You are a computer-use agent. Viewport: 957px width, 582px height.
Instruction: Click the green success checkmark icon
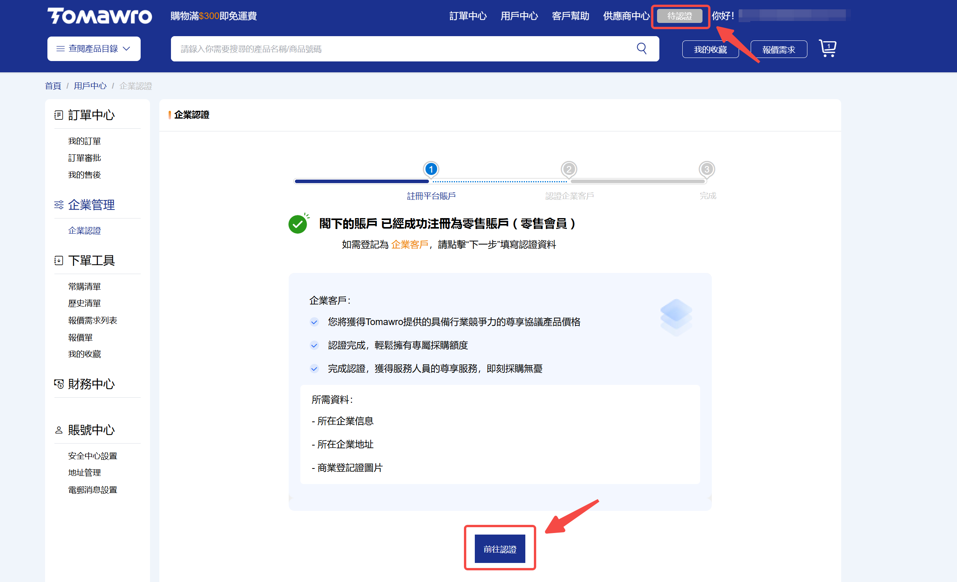(x=298, y=224)
